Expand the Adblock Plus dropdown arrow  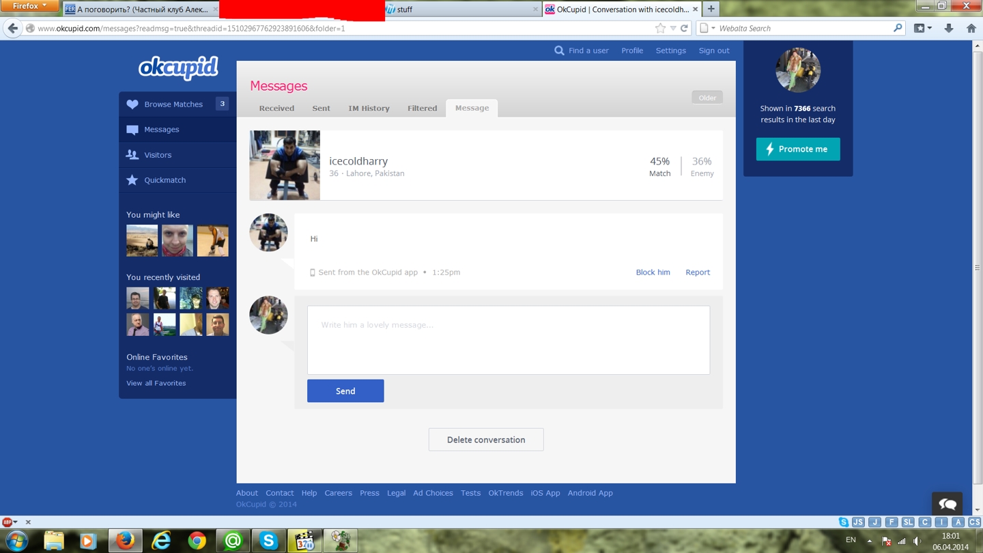tap(16, 522)
